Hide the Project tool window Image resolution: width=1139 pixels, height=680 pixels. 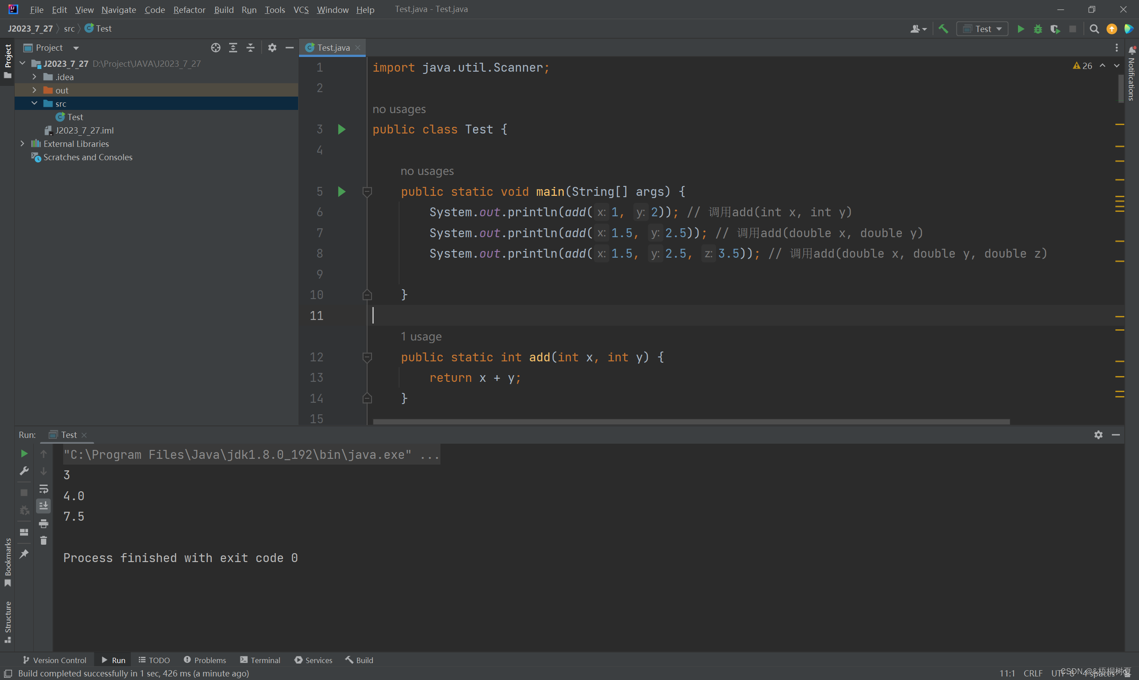(290, 48)
